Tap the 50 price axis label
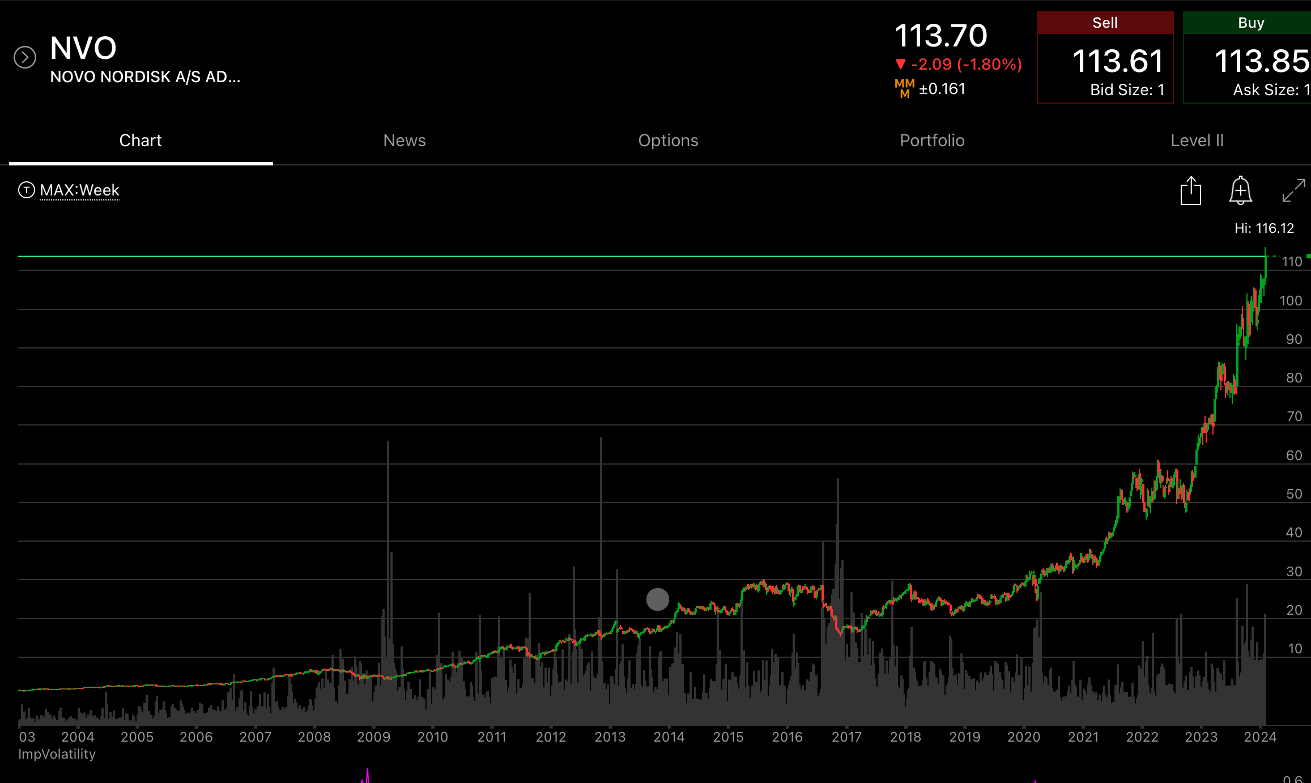This screenshot has width=1311, height=783. [x=1294, y=494]
